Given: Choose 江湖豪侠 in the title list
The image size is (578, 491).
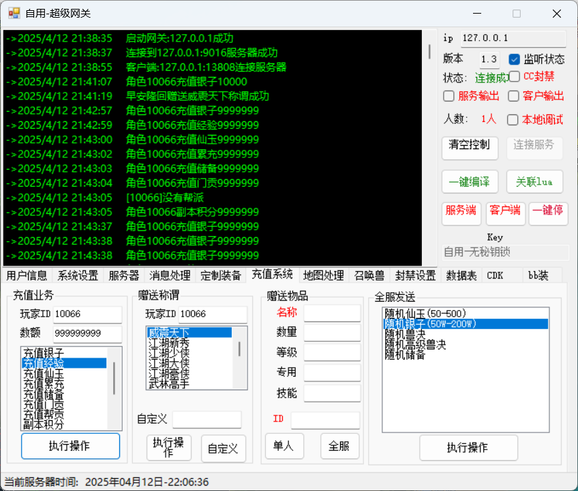Looking at the screenshot, I should [x=170, y=374].
